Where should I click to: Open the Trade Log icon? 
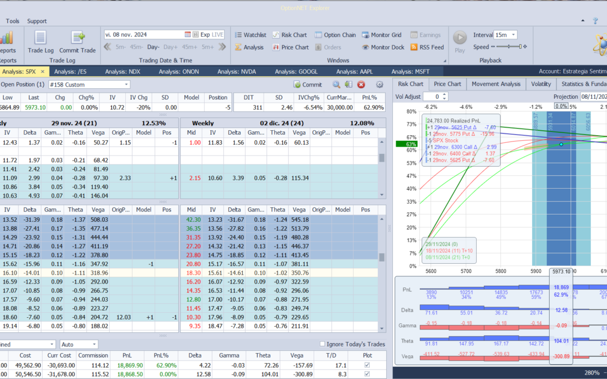point(40,38)
